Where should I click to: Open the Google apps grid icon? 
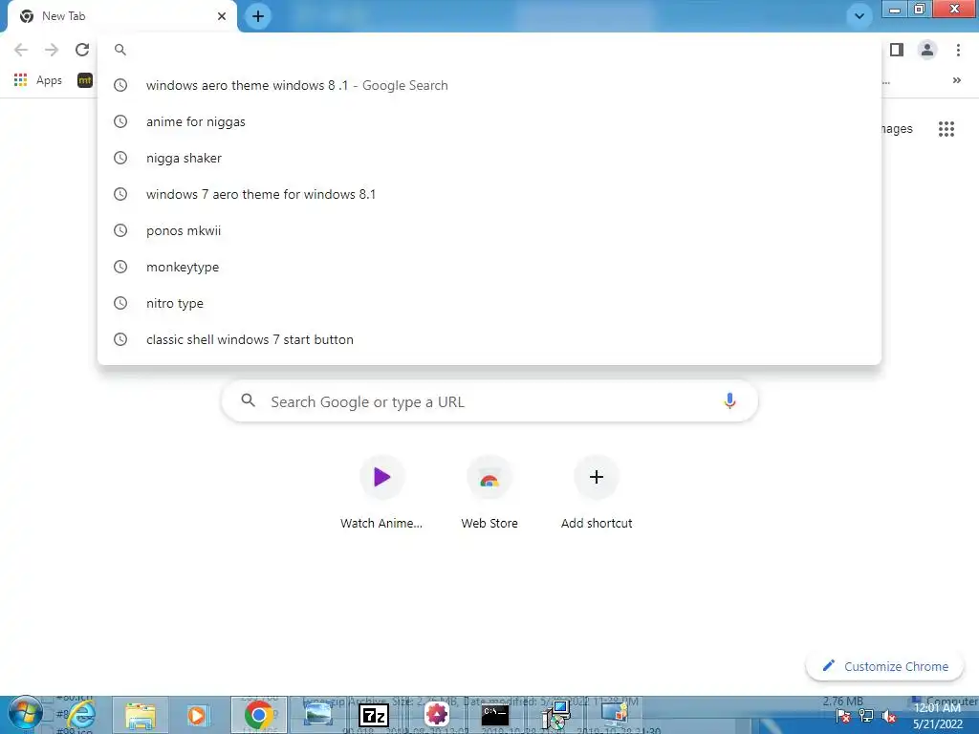[946, 129]
